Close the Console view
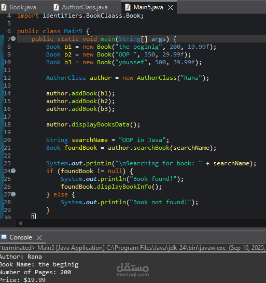The width and height of the screenshot is (266, 283). tap(39, 237)
